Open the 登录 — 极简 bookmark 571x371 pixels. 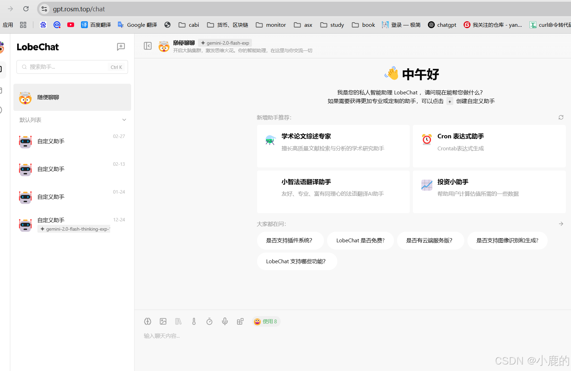click(401, 25)
